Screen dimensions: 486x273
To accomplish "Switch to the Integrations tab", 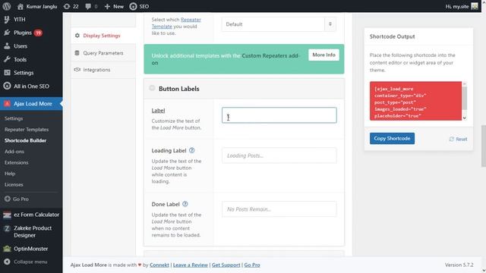I will point(103,70).
